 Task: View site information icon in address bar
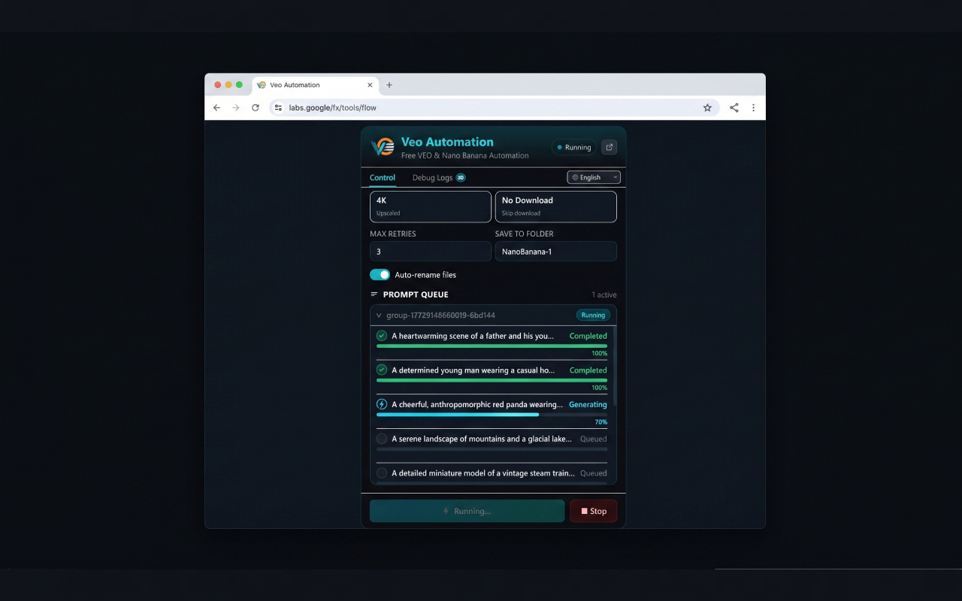point(278,107)
